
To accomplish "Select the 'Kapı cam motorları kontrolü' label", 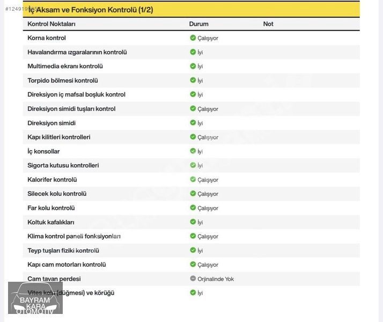I will [x=67, y=265].
